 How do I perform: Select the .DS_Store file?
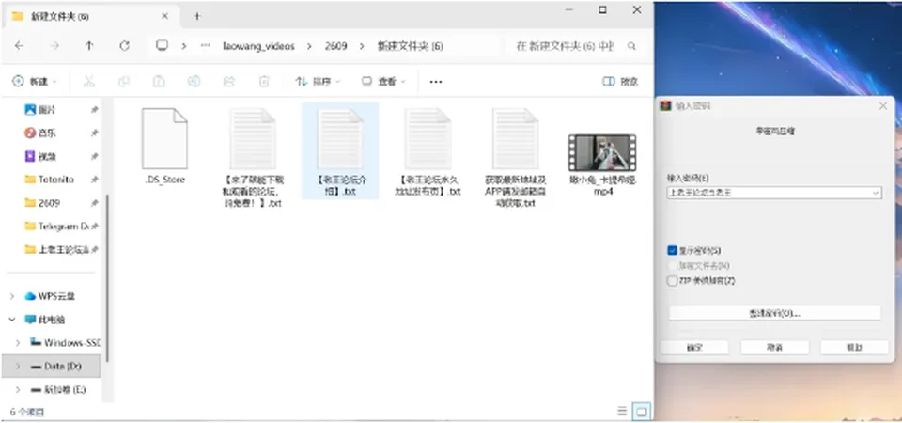pyautogui.click(x=164, y=147)
